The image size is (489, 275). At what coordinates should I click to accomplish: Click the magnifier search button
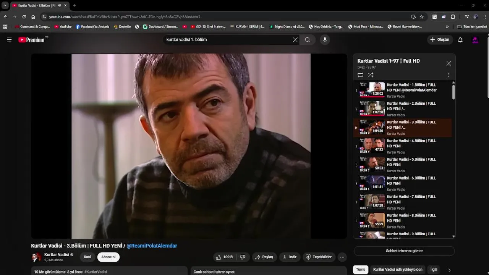307,40
